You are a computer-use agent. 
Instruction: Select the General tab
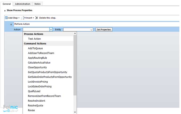point(7,4)
